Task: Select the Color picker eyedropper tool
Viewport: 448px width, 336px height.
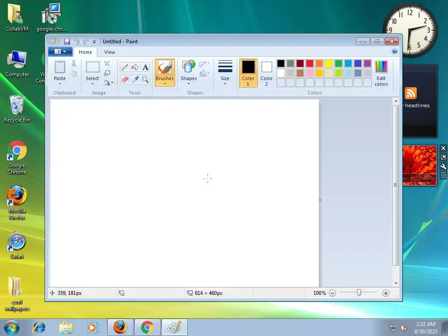Action: [x=135, y=79]
